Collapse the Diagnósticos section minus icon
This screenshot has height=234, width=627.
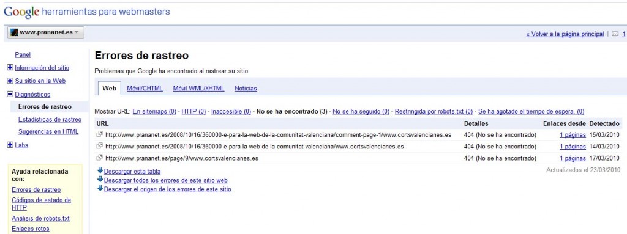tap(10, 95)
